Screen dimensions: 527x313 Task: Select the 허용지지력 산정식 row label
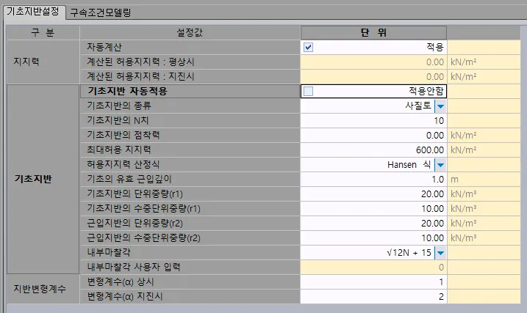pyautogui.click(x=190, y=164)
